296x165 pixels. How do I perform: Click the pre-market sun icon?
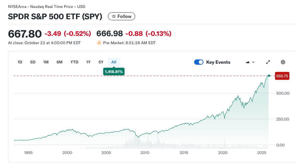[x=99, y=42]
